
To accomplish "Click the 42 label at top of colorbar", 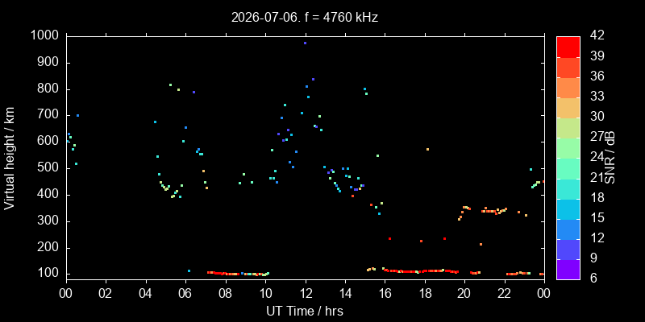I will click(x=597, y=35).
